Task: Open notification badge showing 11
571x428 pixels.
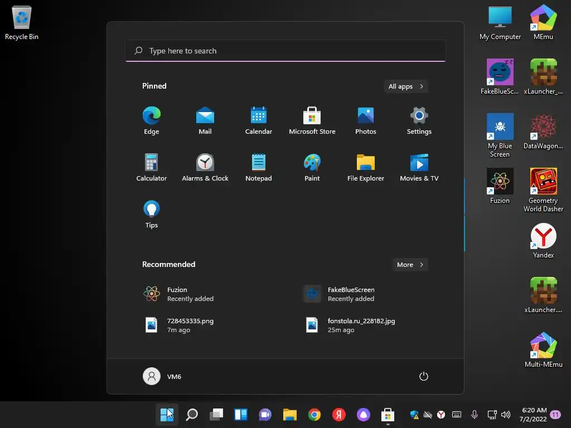Action: (555, 415)
